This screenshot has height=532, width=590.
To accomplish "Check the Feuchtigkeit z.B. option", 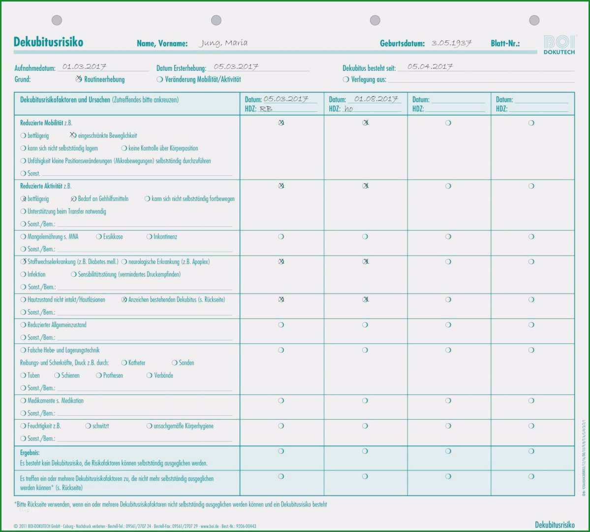I will click(23, 426).
